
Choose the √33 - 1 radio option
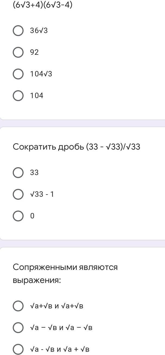[18, 194]
